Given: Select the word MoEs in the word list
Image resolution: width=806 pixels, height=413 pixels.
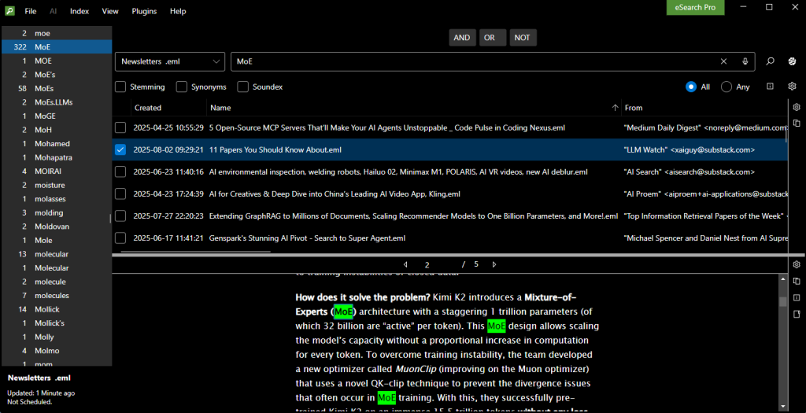Looking at the screenshot, I should pyautogui.click(x=44, y=88).
